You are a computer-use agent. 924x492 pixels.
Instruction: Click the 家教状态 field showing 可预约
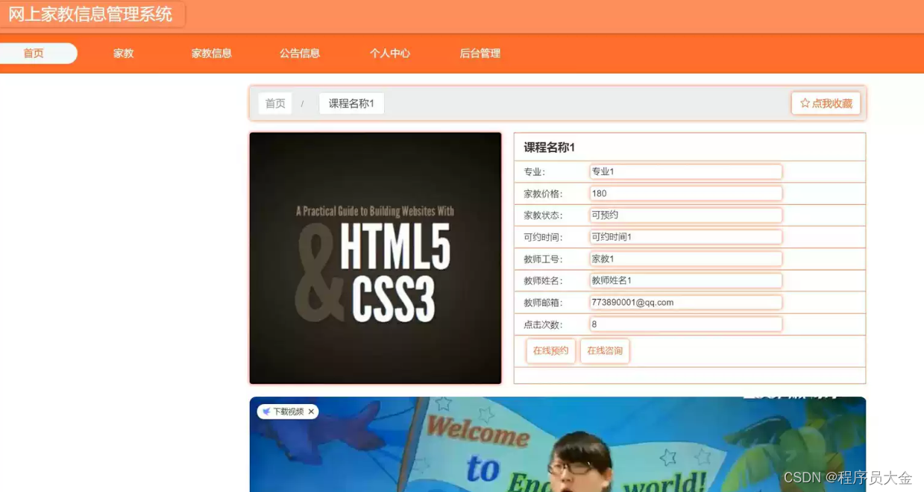click(685, 215)
